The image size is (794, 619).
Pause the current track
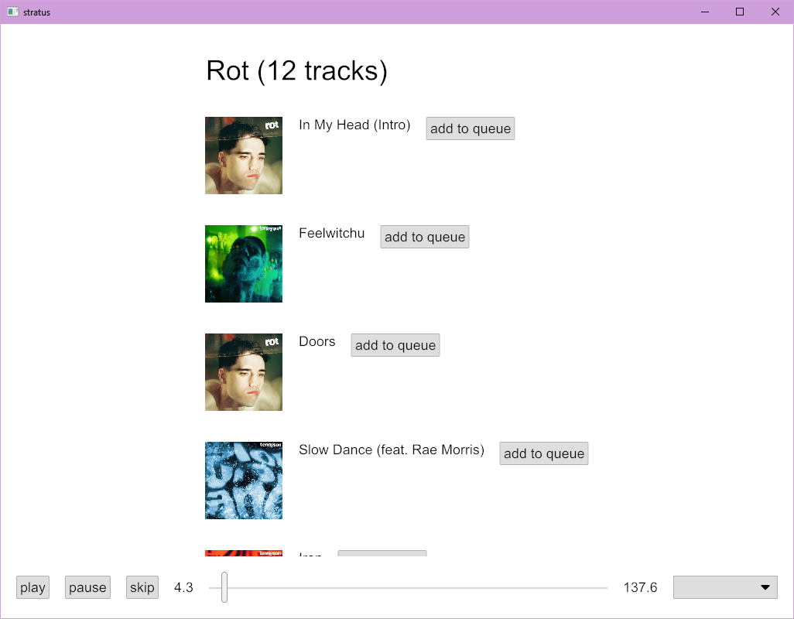(87, 587)
